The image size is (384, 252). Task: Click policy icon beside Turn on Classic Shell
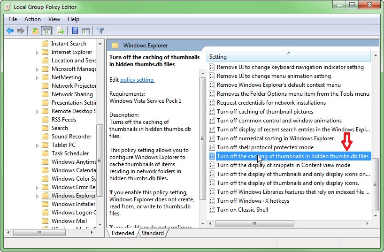tap(212, 210)
